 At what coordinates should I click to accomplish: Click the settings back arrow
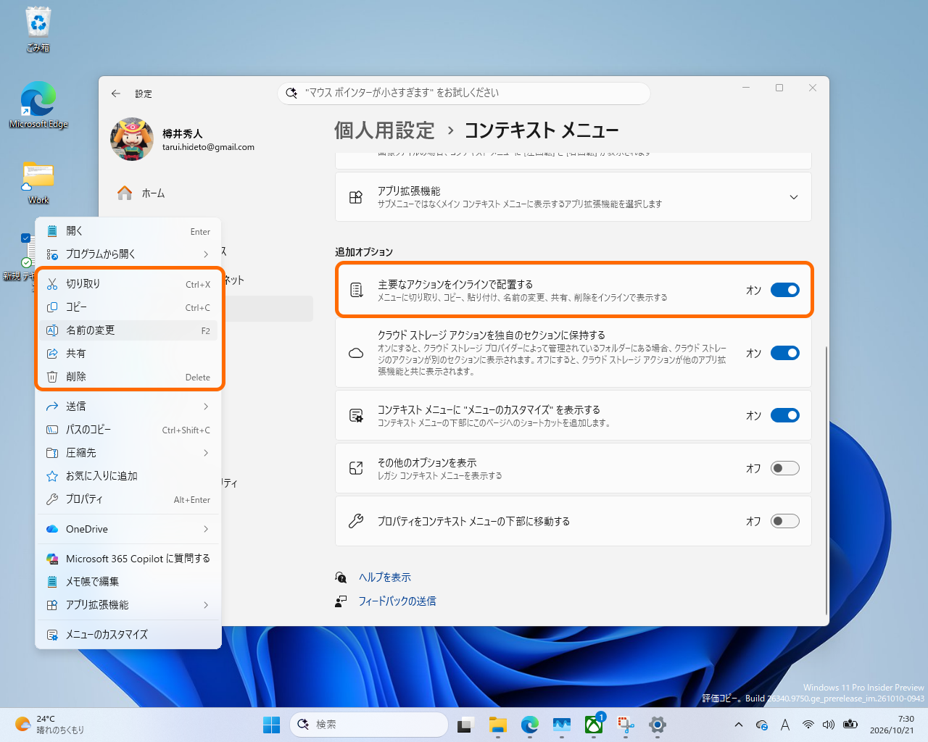tap(116, 93)
